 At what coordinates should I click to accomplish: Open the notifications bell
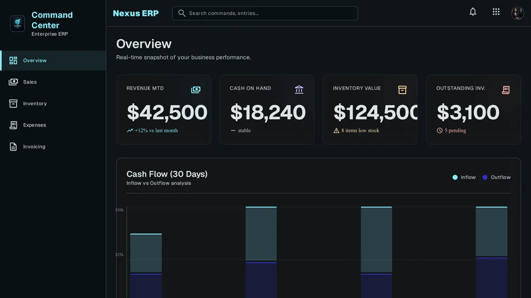pyautogui.click(x=473, y=12)
